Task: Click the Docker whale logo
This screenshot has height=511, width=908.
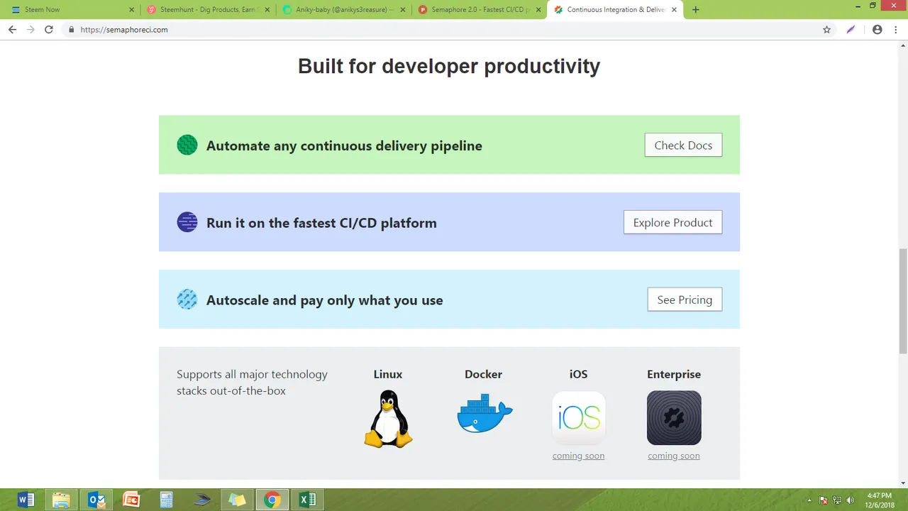Action: pyautogui.click(x=485, y=413)
